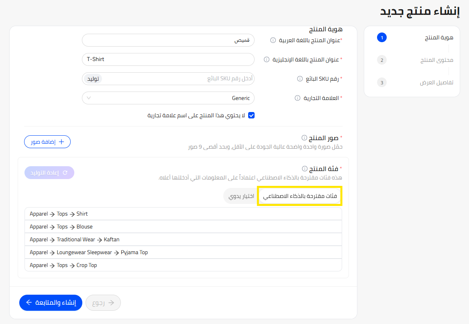The image size is (469, 324).
Task: Open the Generic brand dropdown
Action: coord(168,98)
